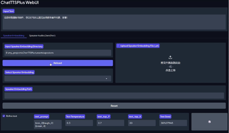Click the text_top_K value field

tap(142, 123)
